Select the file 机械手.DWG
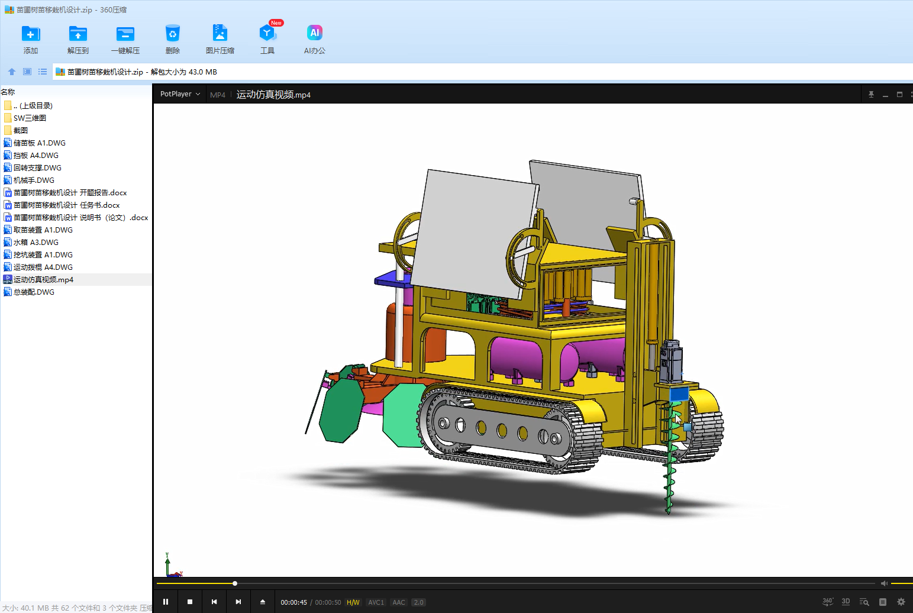Image resolution: width=913 pixels, height=613 pixels. click(76, 180)
